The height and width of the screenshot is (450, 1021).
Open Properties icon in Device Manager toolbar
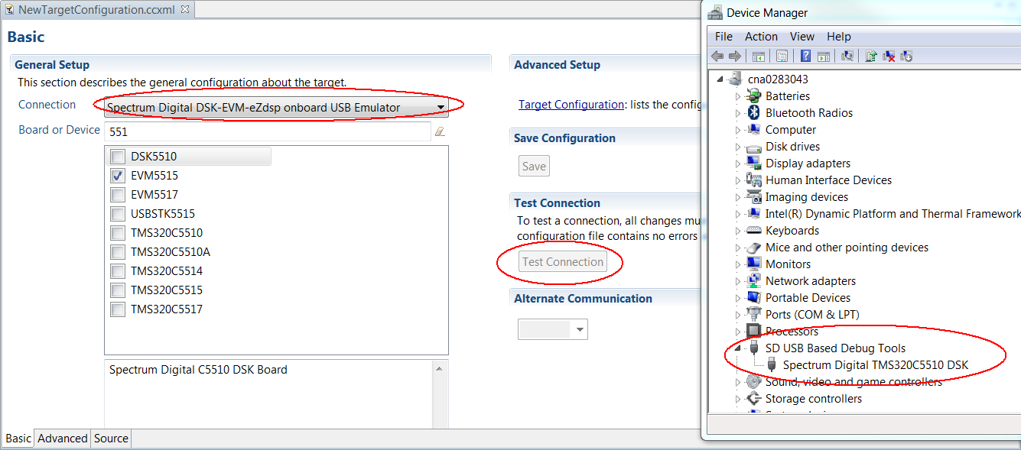click(782, 56)
